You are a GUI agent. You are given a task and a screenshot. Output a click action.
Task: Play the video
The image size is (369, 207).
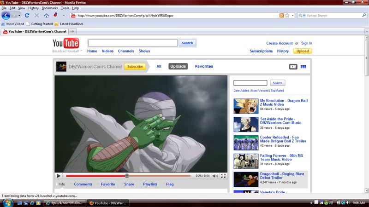click(x=59, y=176)
